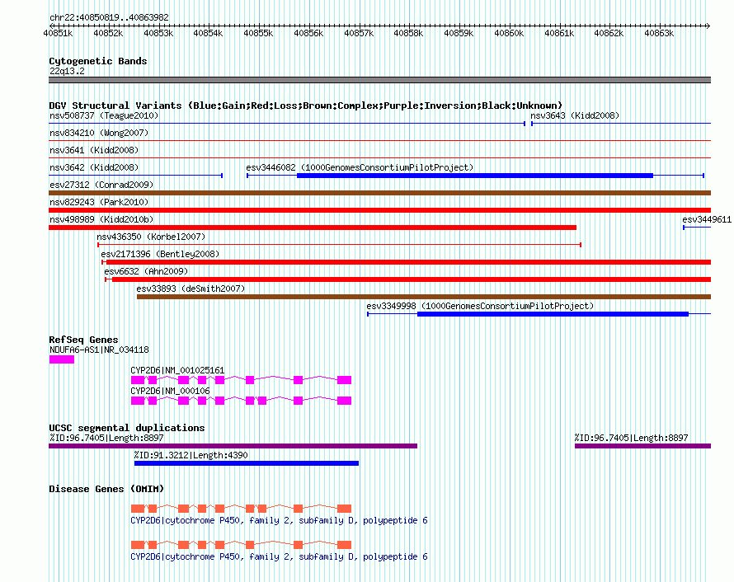Click the brown esv27312 (Conrad2009) bar
Image resolution: width=734 pixels, height=582 pixels.
point(379,193)
